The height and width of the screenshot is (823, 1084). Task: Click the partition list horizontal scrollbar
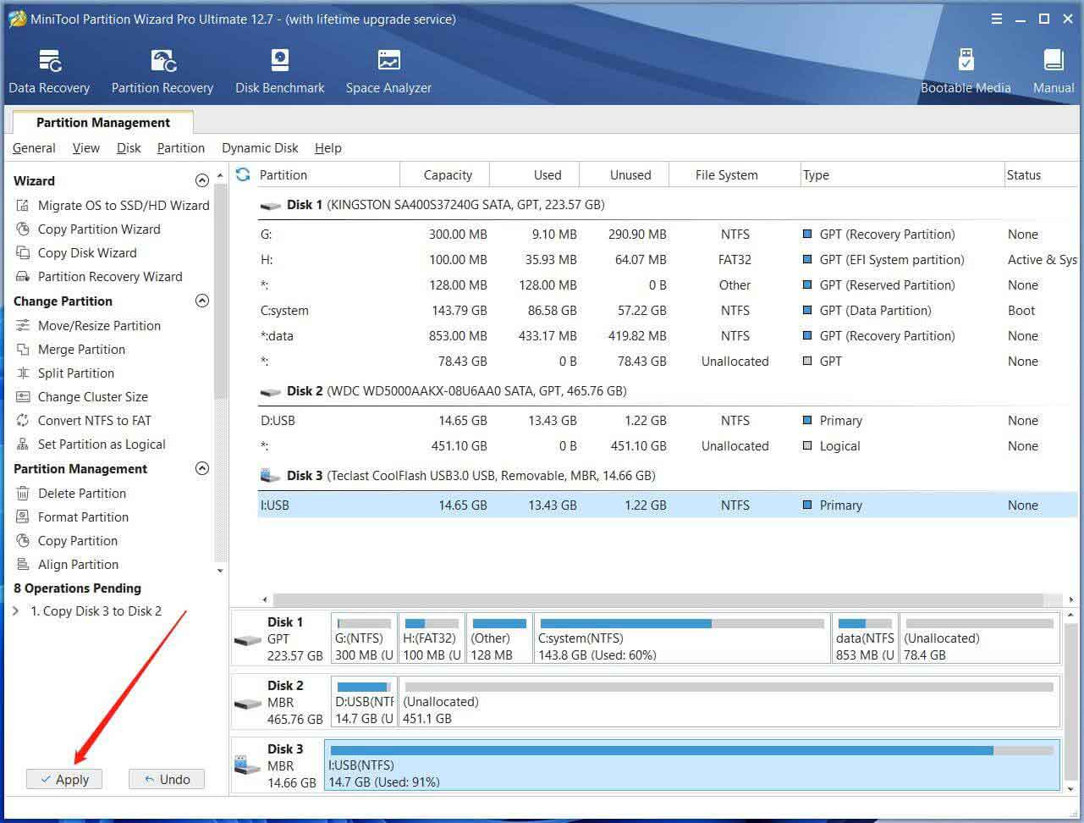(x=660, y=599)
